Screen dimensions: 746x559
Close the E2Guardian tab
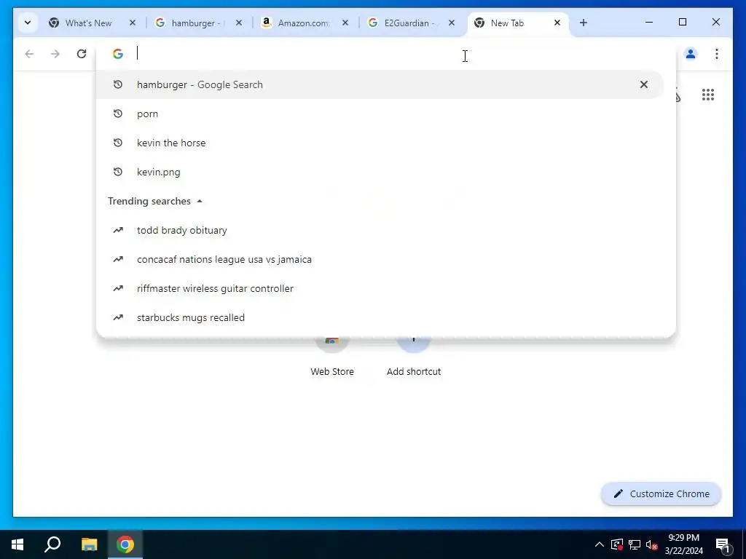[x=452, y=23]
